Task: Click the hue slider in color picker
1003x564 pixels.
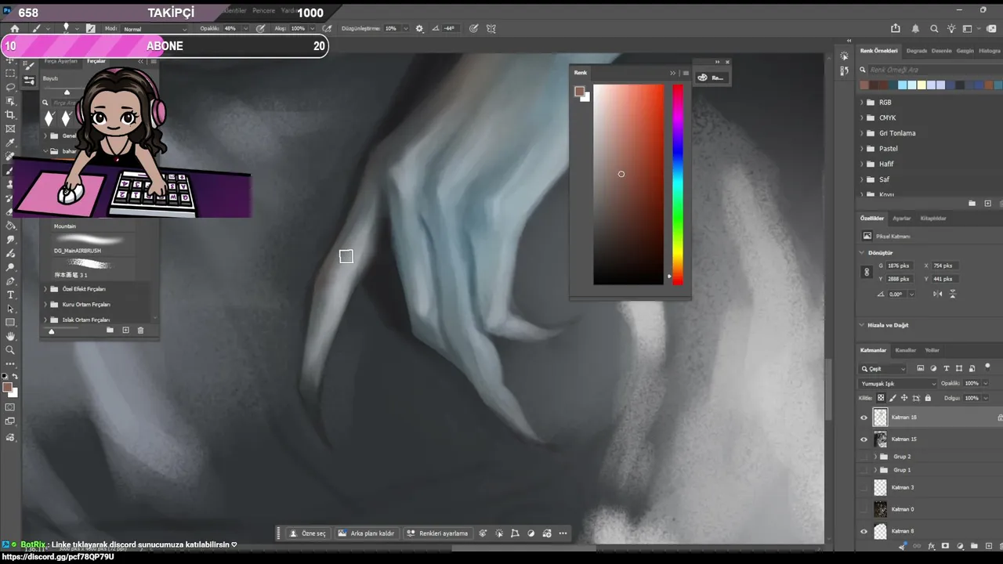Action: click(x=677, y=185)
